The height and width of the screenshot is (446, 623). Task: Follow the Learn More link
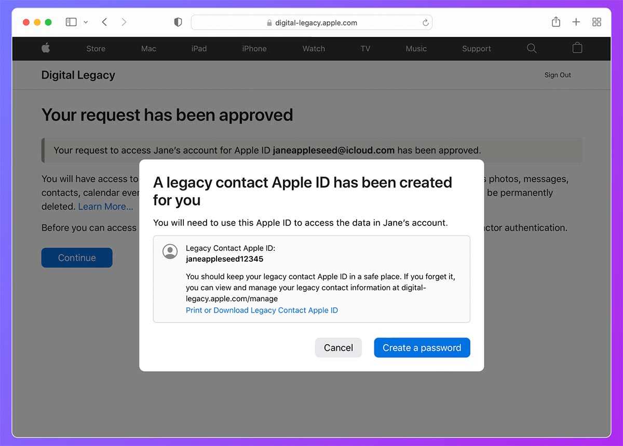point(105,206)
